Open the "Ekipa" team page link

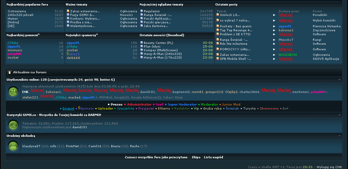tap(196, 157)
